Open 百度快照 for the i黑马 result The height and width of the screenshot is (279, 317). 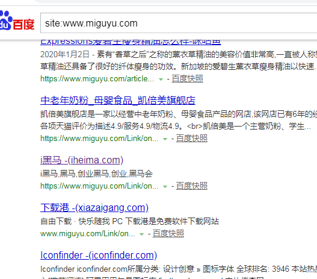[192, 186]
